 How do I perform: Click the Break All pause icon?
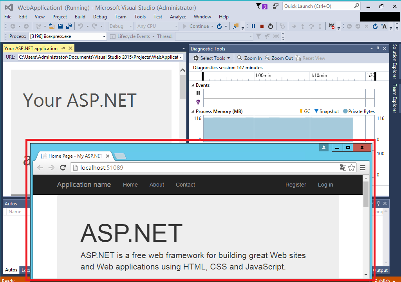point(253,26)
